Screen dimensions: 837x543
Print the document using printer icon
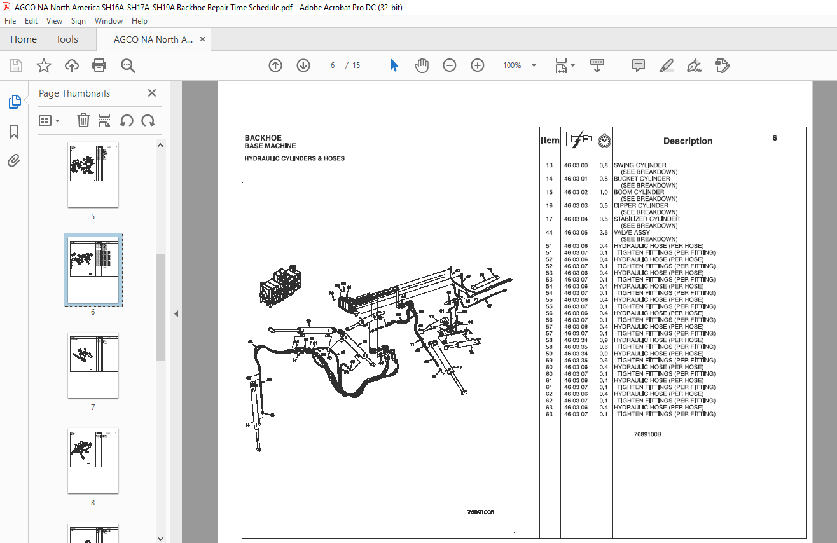click(x=99, y=65)
